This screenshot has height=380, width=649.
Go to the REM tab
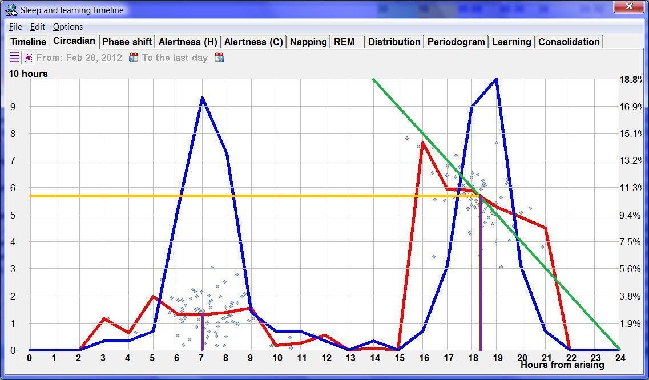pos(344,42)
